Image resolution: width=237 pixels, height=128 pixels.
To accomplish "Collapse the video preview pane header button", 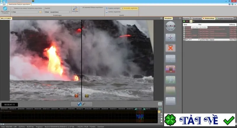I will click(x=161, y=18).
